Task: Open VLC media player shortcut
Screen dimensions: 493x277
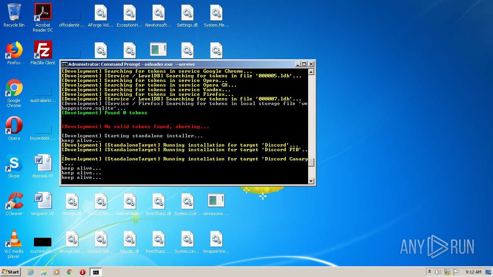Action: [14, 244]
